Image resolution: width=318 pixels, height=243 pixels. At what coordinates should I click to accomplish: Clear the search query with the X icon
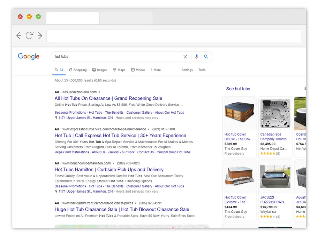185,57
